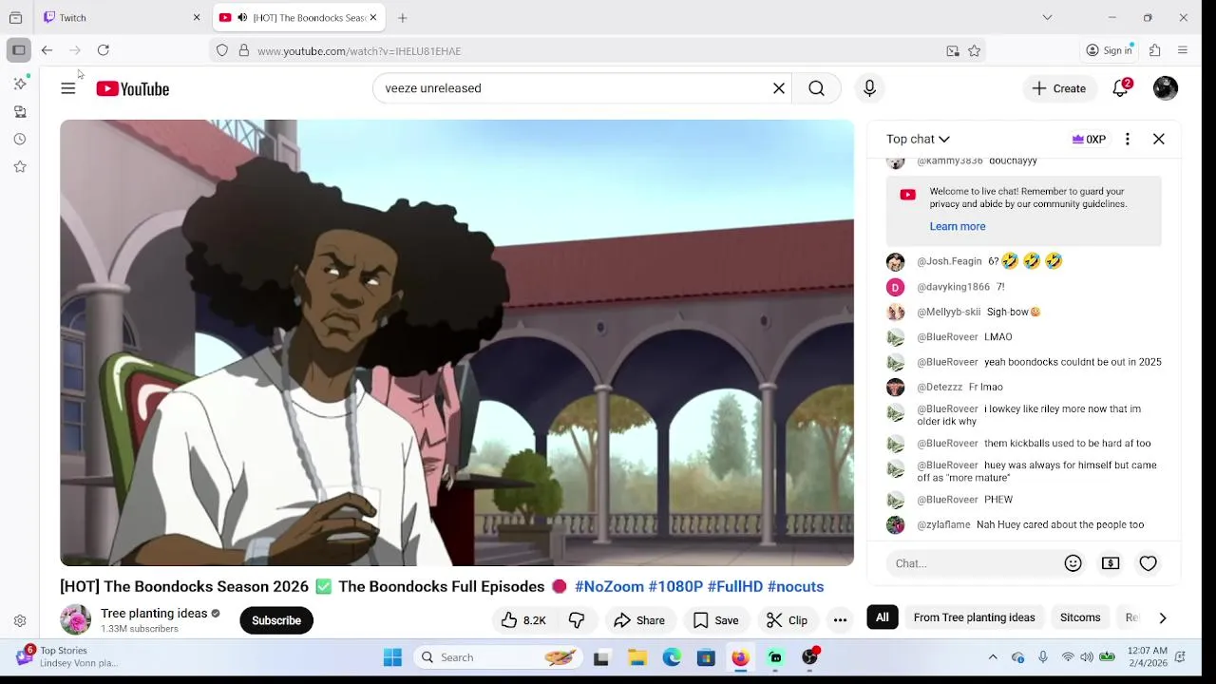The height and width of the screenshot is (684, 1216).
Task: Open Microsoft Edge from taskbar
Action: pyautogui.click(x=672, y=657)
